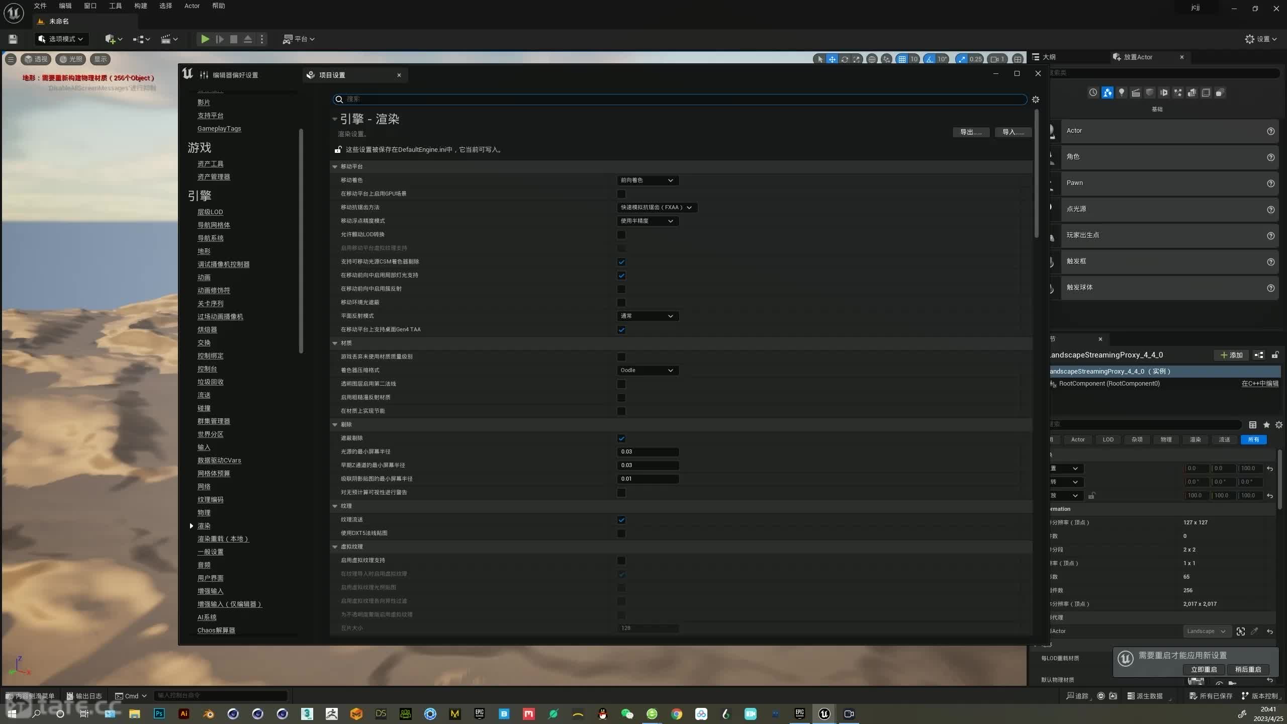The height and width of the screenshot is (724, 1287).
Task: Click the 导入 import button
Action: point(1013,132)
